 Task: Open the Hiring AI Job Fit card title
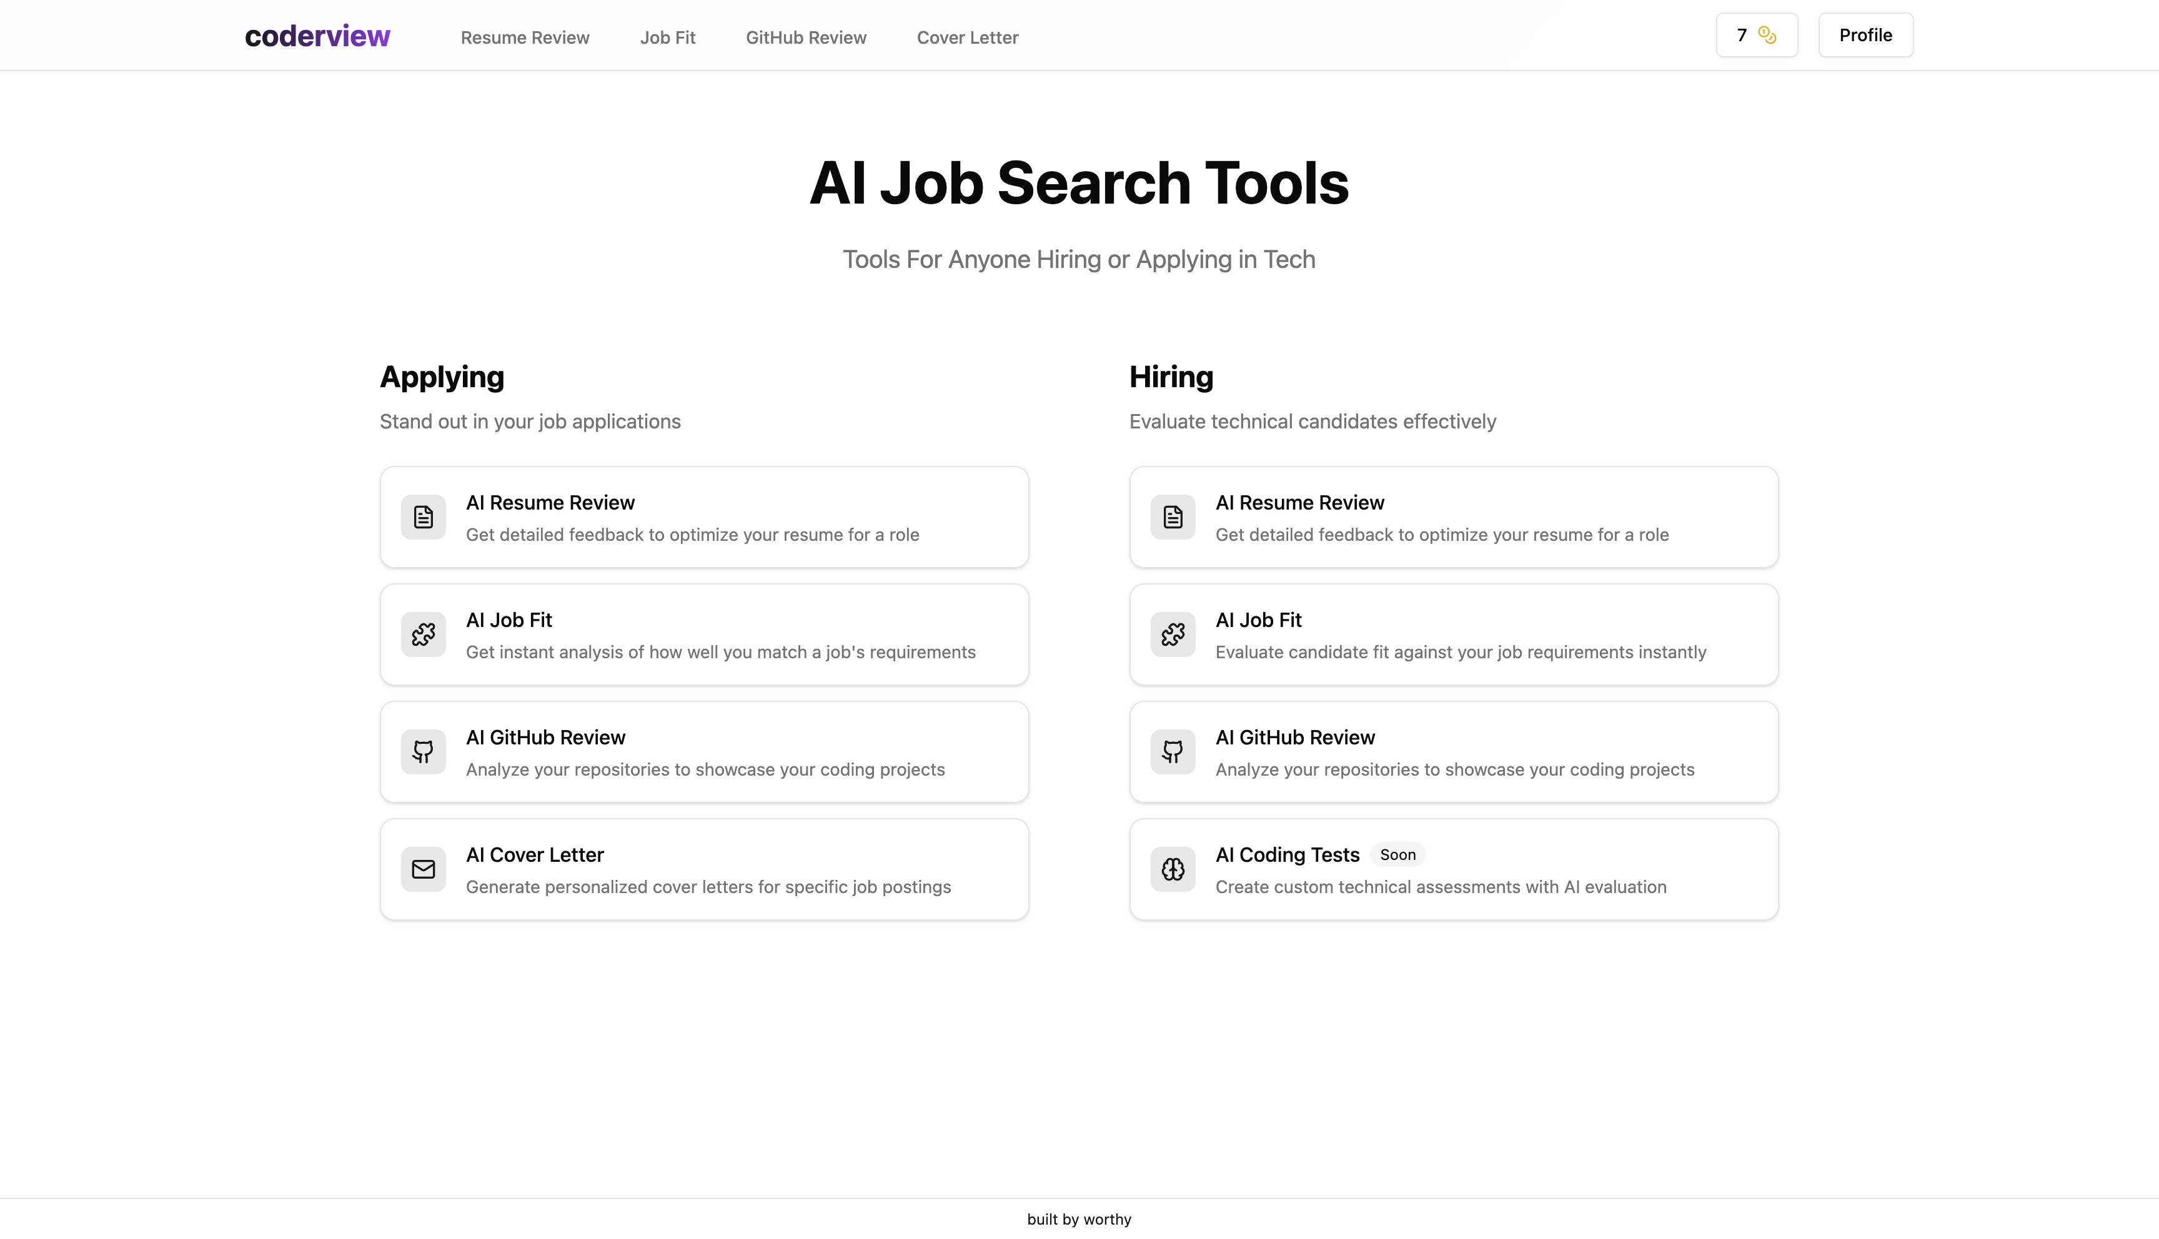point(1258,619)
